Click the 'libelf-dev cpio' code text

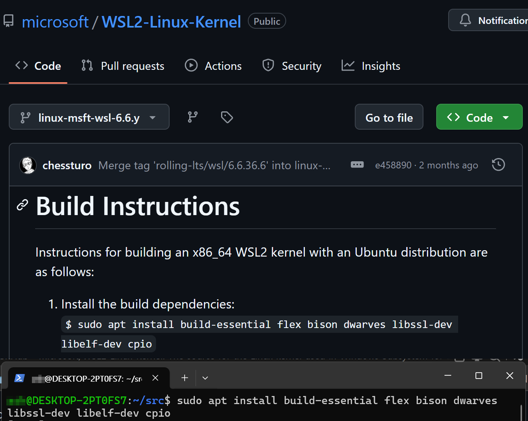[107, 344]
